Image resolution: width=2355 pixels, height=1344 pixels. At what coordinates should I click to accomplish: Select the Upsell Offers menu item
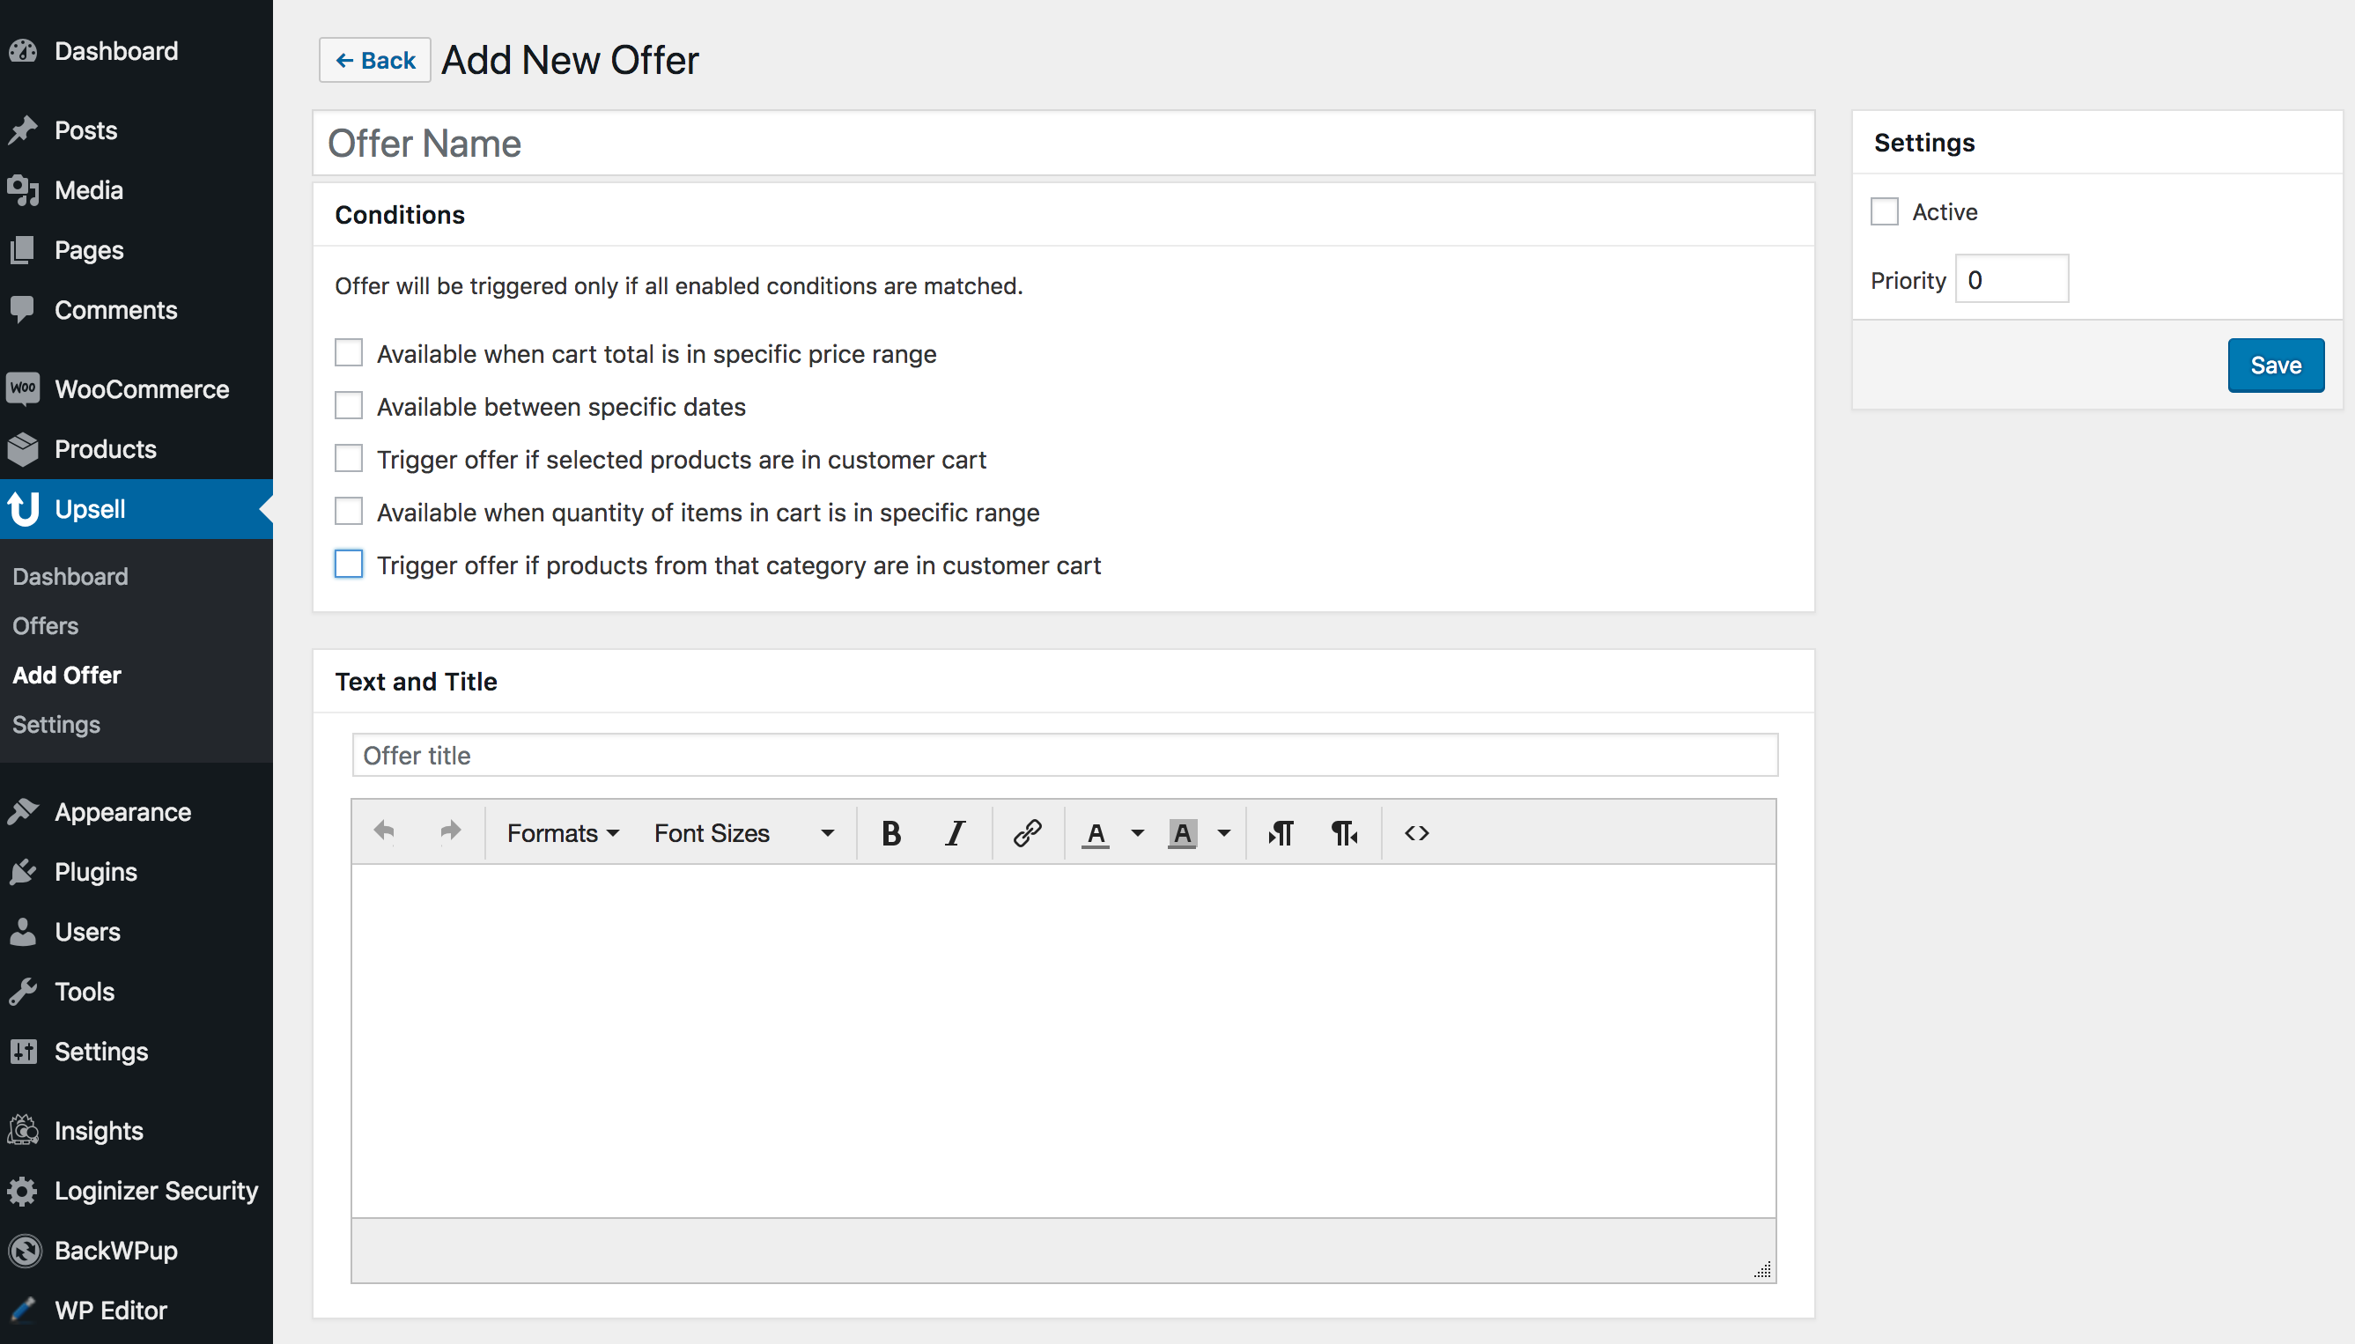[x=44, y=624]
